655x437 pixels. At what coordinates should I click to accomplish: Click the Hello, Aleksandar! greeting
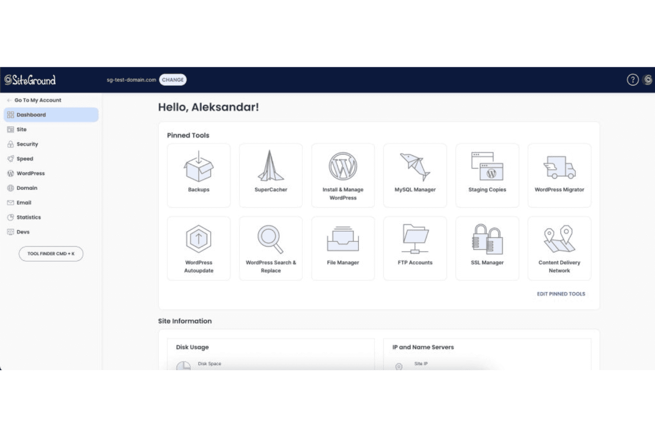click(208, 107)
